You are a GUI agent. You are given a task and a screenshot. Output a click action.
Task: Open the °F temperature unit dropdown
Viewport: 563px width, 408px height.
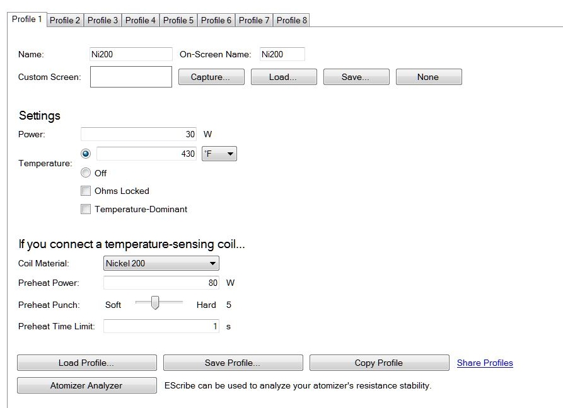click(x=219, y=154)
